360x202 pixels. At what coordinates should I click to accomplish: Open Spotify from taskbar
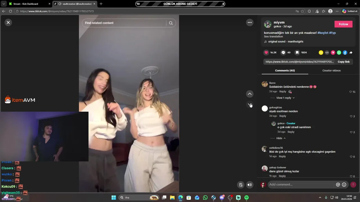pos(246,198)
